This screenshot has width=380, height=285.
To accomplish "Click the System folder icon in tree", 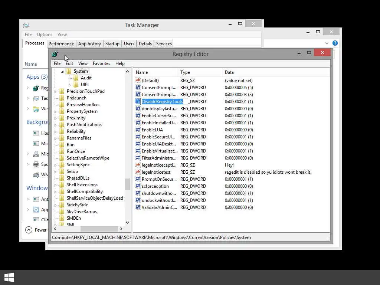I will [x=69, y=71].
